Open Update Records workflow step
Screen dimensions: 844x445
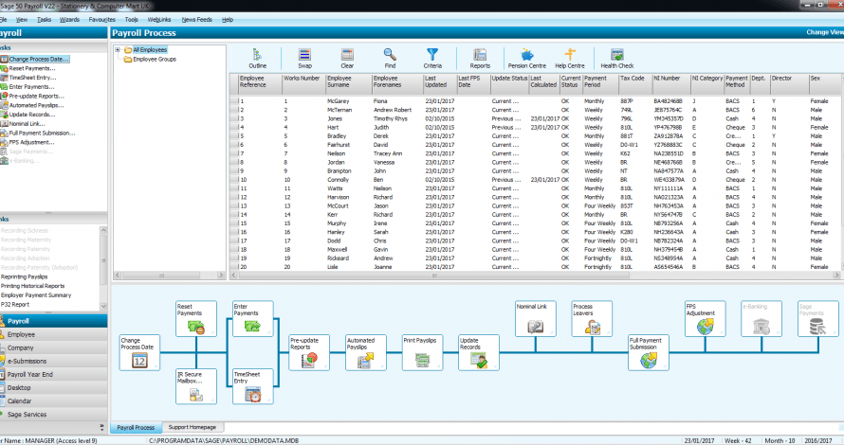coord(479,352)
